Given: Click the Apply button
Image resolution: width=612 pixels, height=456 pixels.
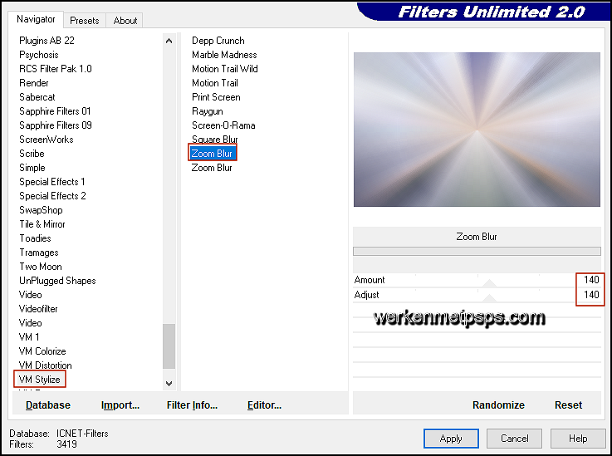Looking at the screenshot, I should pyautogui.click(x=451, y=439).
